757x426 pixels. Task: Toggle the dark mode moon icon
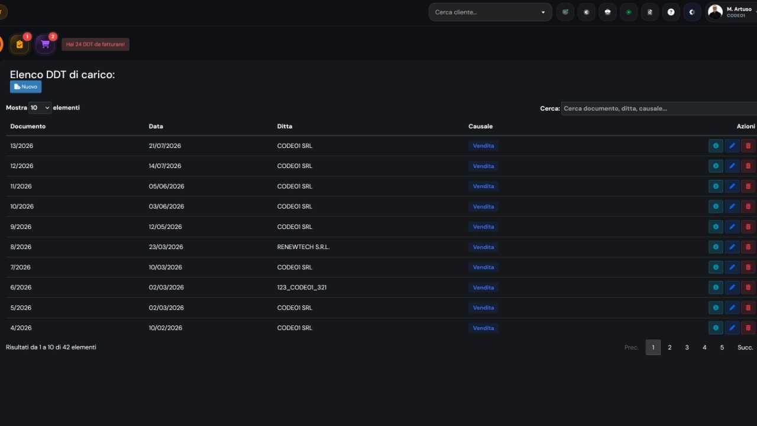pyautogui.click(x=586, y=12)
